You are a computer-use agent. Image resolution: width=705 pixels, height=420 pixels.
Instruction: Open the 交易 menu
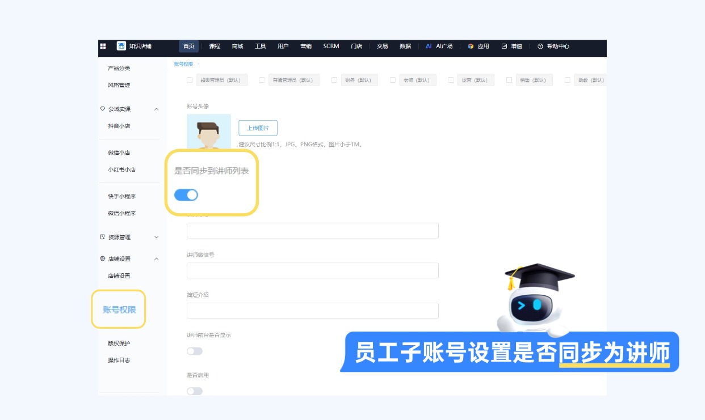click(x=383, y=46)
